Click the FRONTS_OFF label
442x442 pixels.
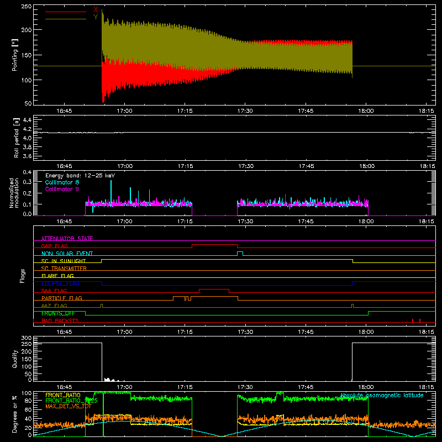pos(58,313)
